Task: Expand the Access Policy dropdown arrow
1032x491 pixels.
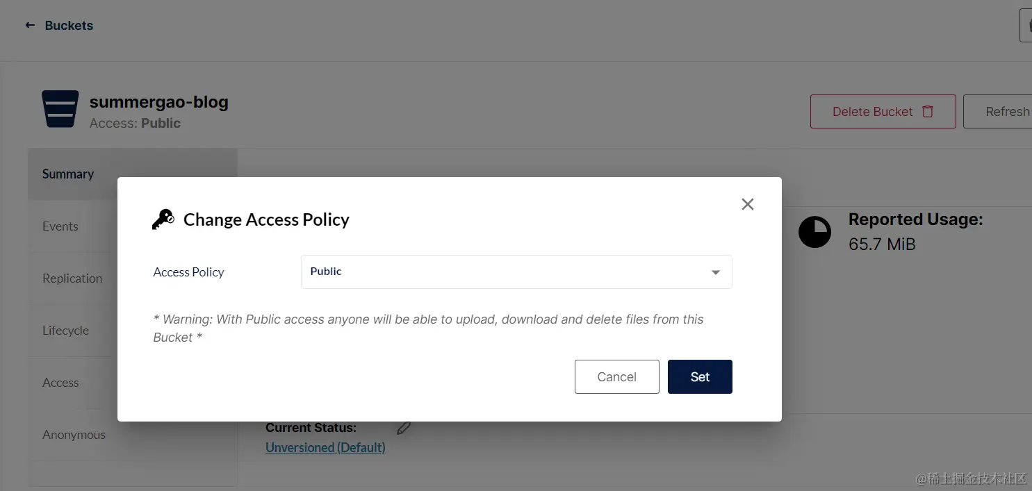Action: pyautogui.click(x=715, y=272)
